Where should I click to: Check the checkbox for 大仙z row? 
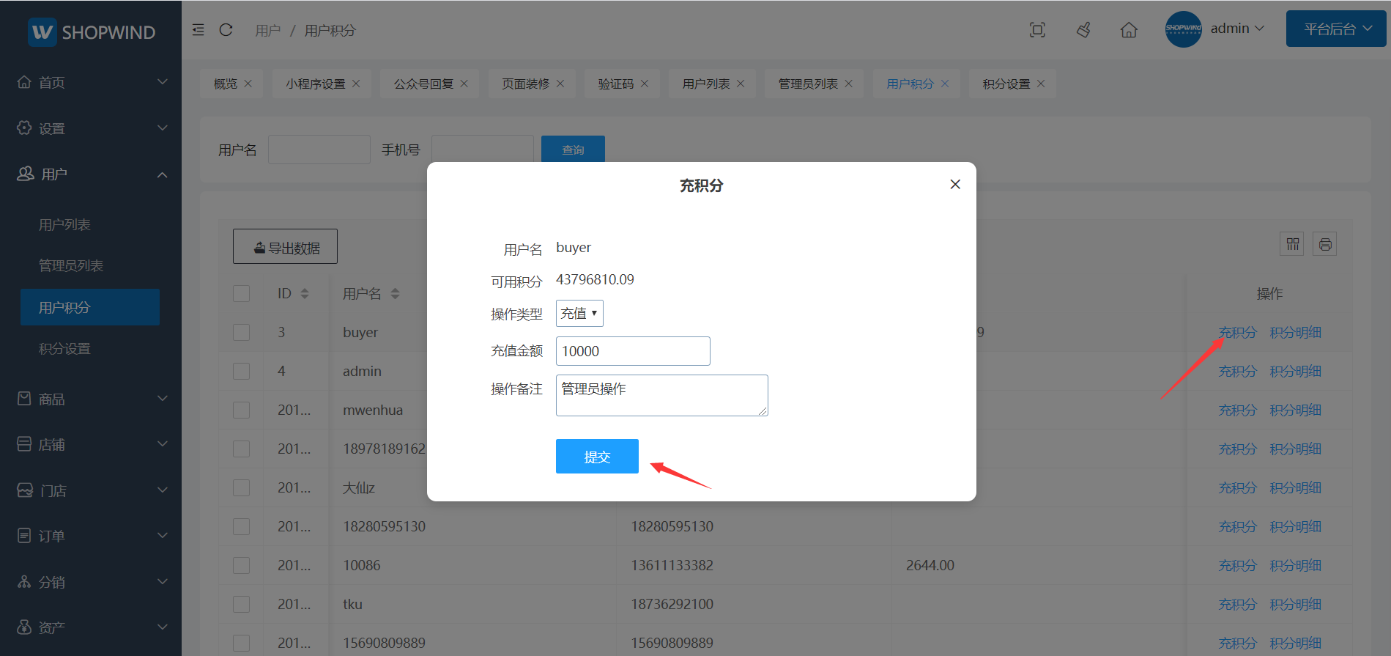tap(241, 487)
